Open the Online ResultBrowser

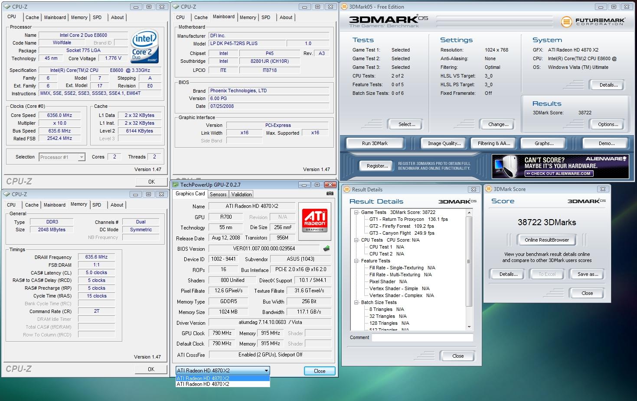coord(546,240)
